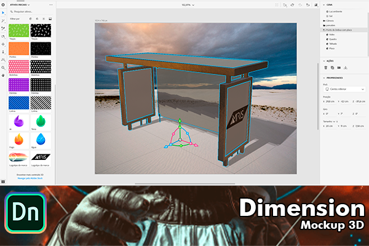
Task: Collapse the Cena panel
Action: point(324,5)
